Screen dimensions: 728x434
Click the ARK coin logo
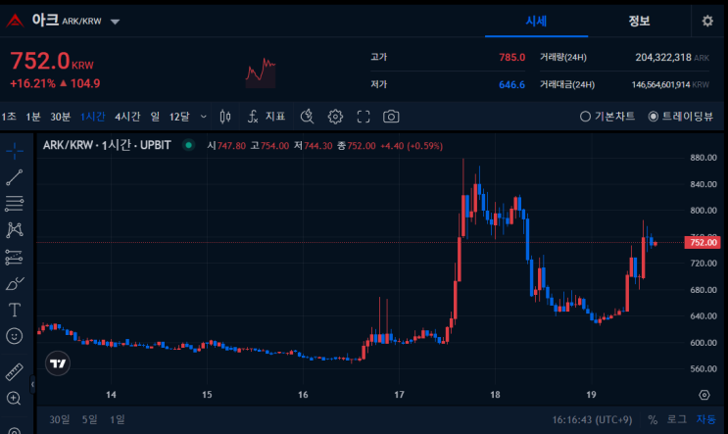pos(15,21)
